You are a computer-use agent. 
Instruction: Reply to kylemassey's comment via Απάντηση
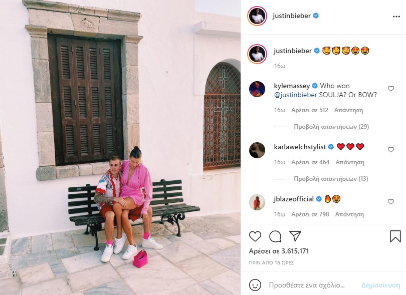pos(348,110)
